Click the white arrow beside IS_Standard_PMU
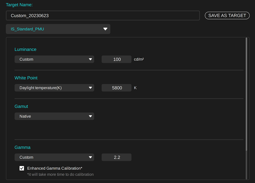 point(105,29)
